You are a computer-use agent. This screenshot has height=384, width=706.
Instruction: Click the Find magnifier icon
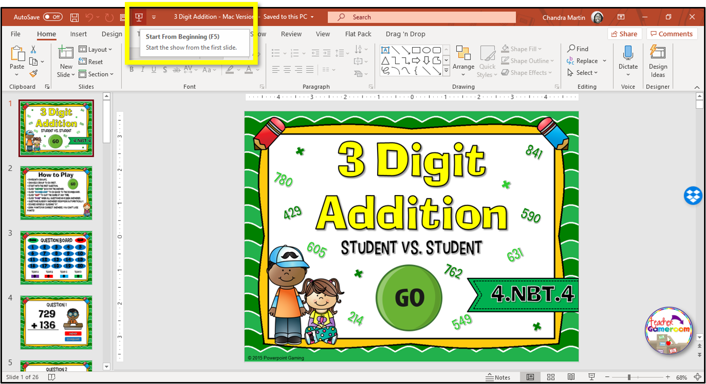coord(571,49)
